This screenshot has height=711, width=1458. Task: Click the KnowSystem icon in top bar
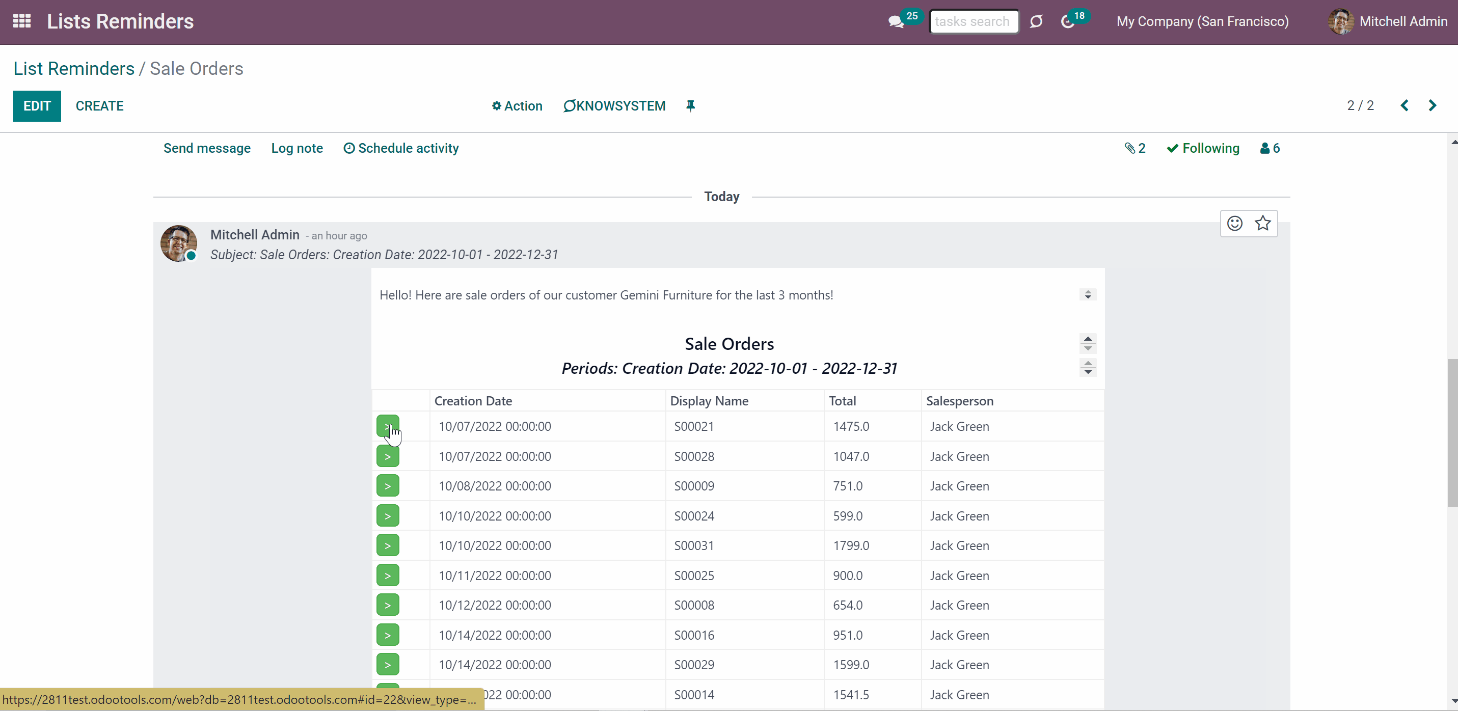click(x=1036, y=21)
